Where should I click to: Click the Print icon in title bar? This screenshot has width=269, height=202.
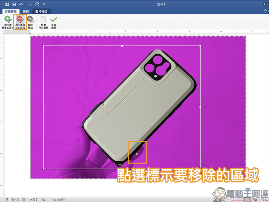37,4
